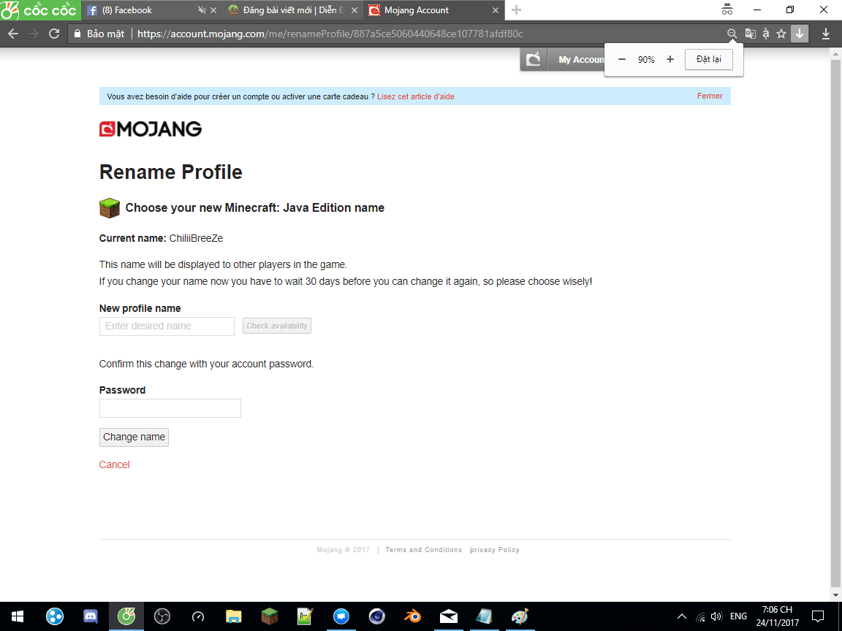Open the Wi-Fi network tray icon
Image resolution: width=842 pixels, height=631 pixels.
tap(700, 616)
